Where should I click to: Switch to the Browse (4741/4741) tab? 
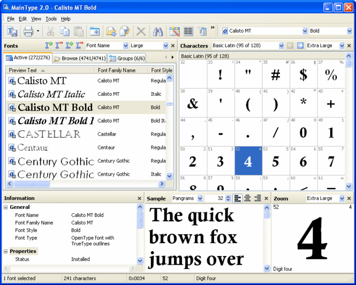pos(80,58)
